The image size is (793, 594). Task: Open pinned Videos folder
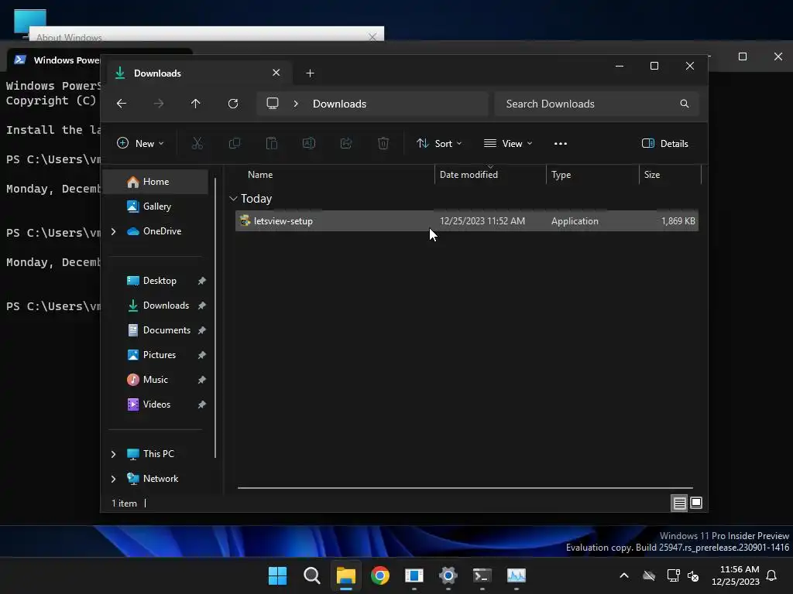tap(156, 405)
